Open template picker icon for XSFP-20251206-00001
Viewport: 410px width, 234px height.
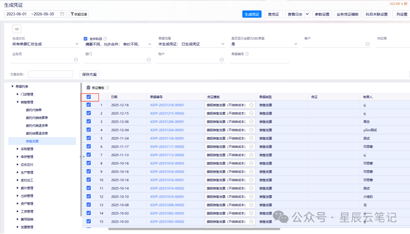click(x=251, y=122)
